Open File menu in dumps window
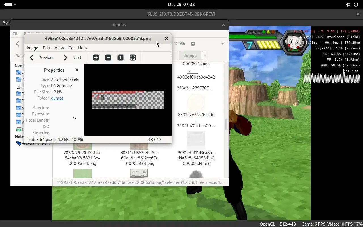This screenshot has height=227, width=363. 16,34
